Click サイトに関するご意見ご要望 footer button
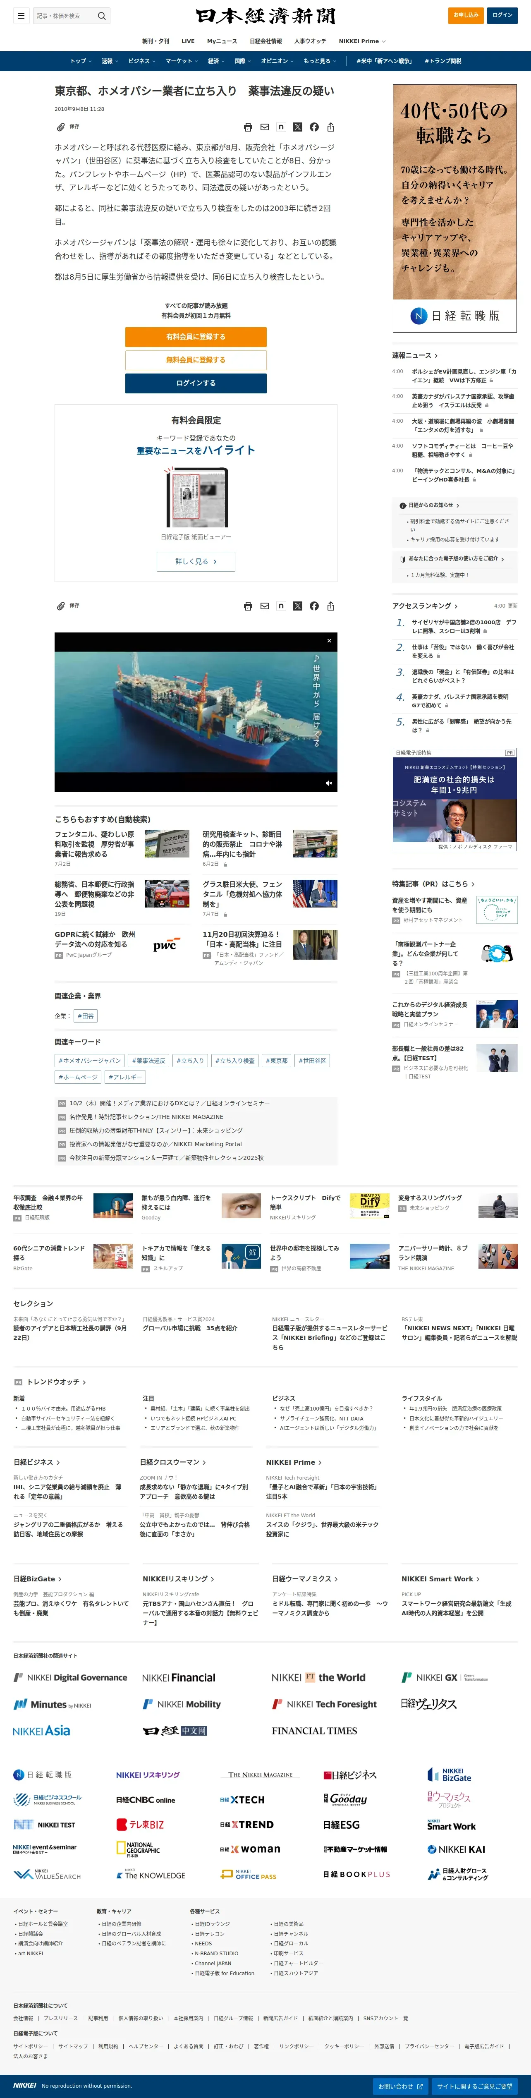 [x=475, y=2086]
